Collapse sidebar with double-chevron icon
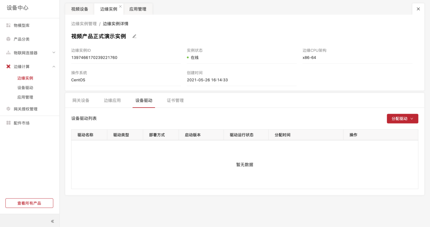Image resolution: width=430 pixels, height=227 pixels. point(52,221)
